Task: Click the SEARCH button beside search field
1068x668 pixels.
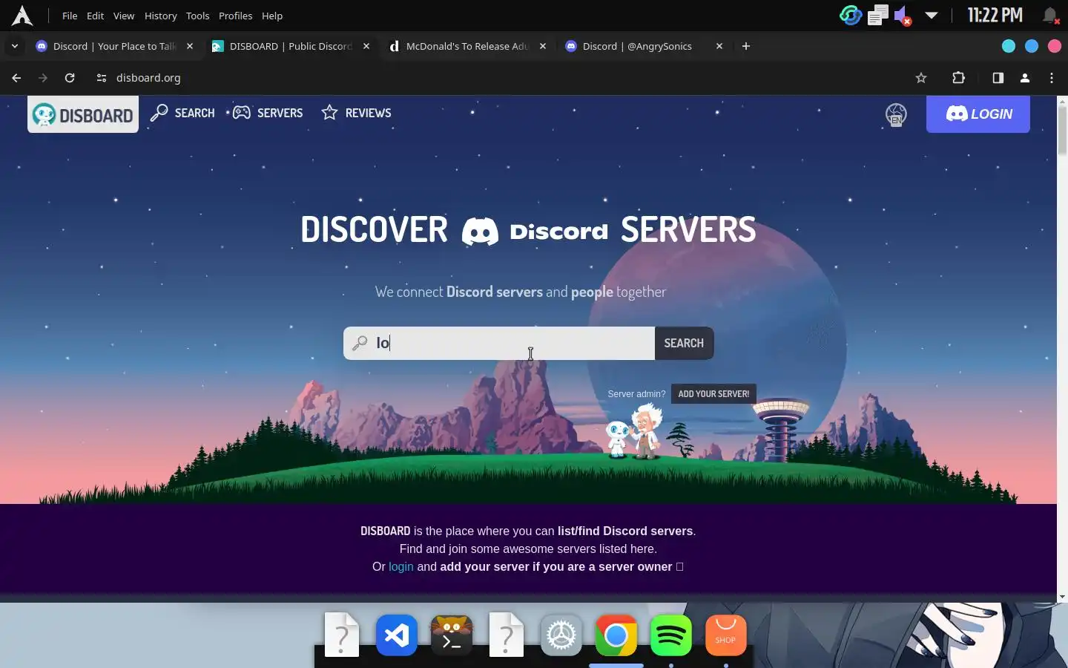Action: 684,343
